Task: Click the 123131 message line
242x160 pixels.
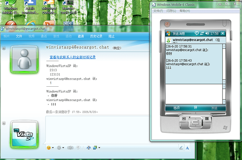Action: 55,74
